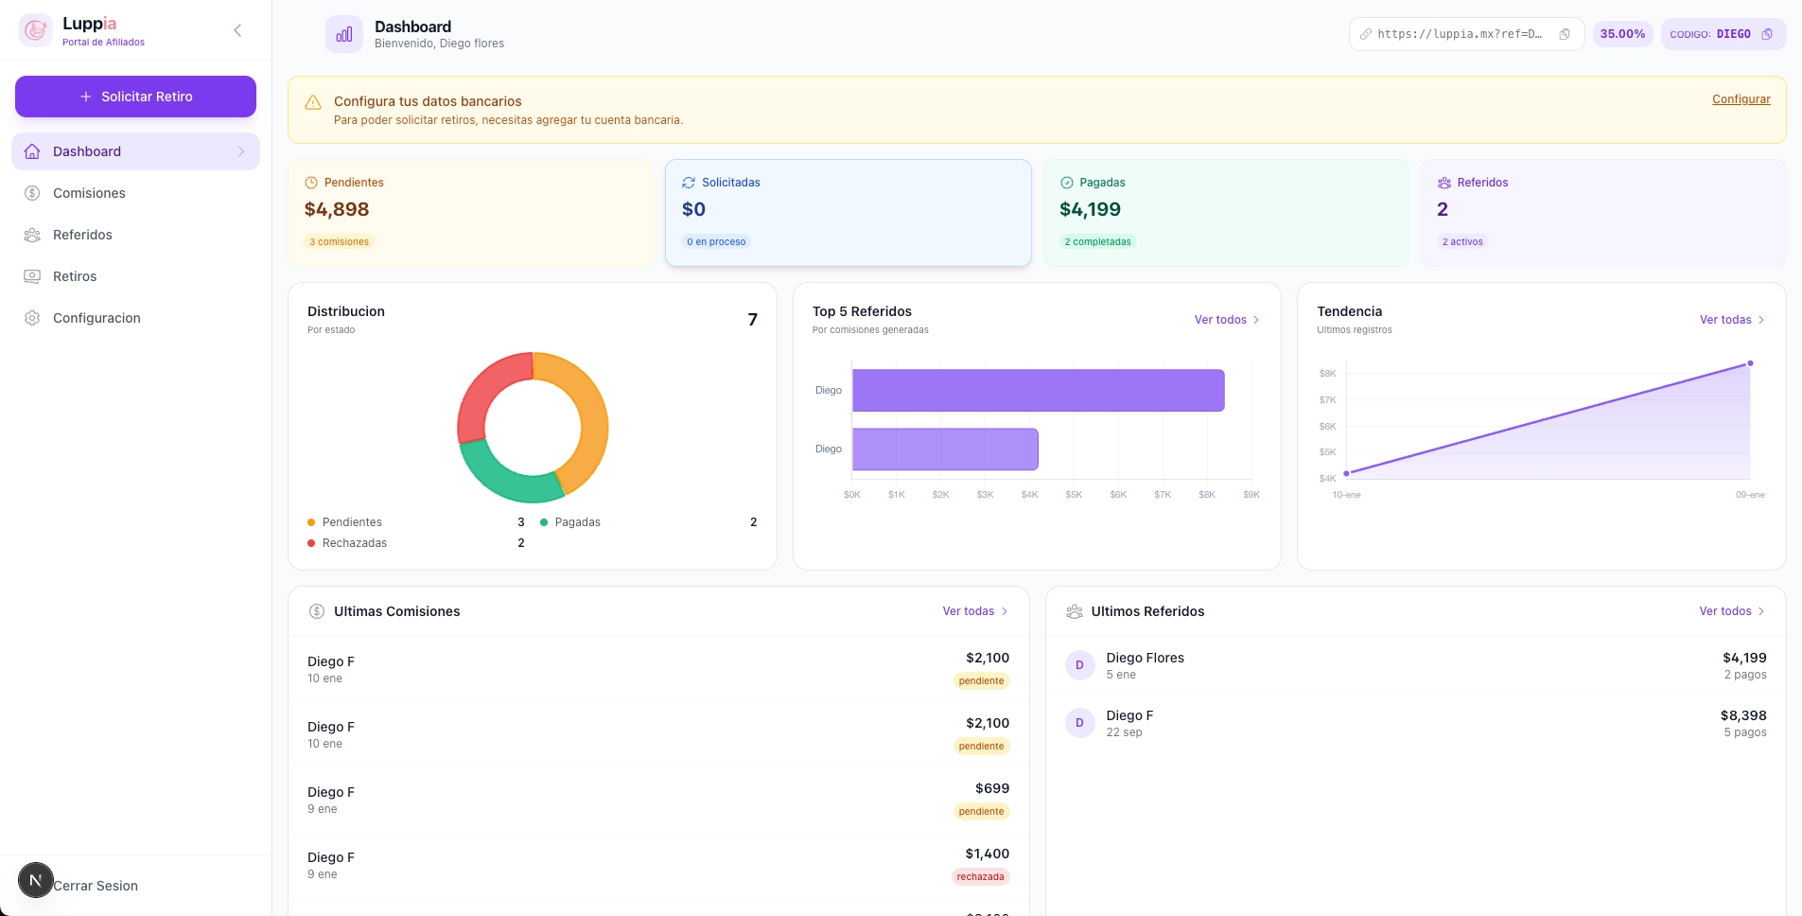Screen dimensions: 1802x916
Task: Open Ver todos in Top 5 Referidos
Action: (x=1226, y=320)
